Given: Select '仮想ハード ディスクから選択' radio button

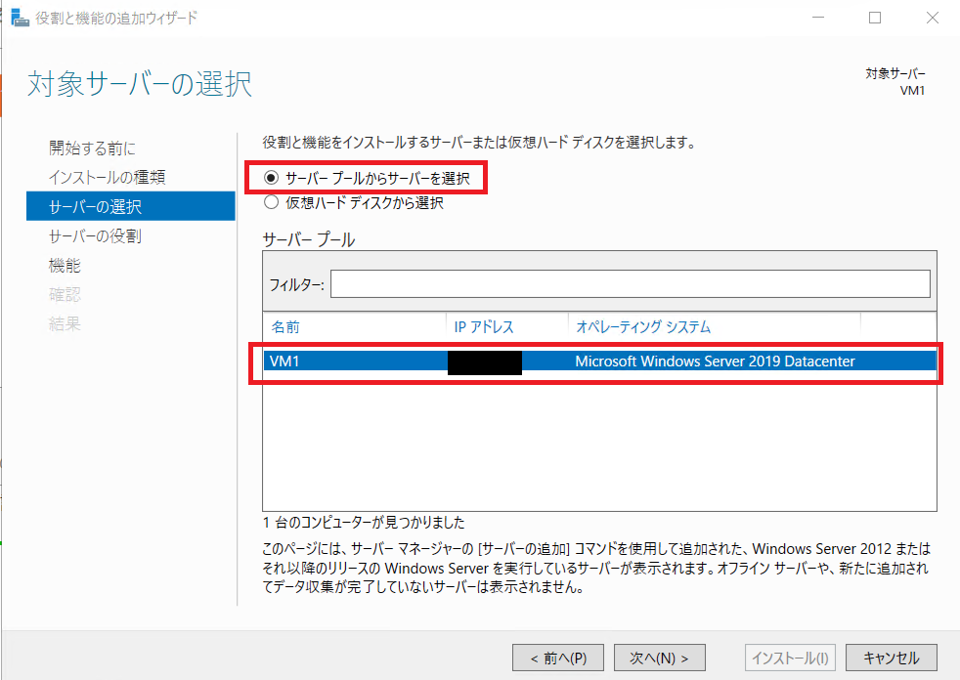Looking at the screenshot, I should pyautogui.click(x=272, y=203).
